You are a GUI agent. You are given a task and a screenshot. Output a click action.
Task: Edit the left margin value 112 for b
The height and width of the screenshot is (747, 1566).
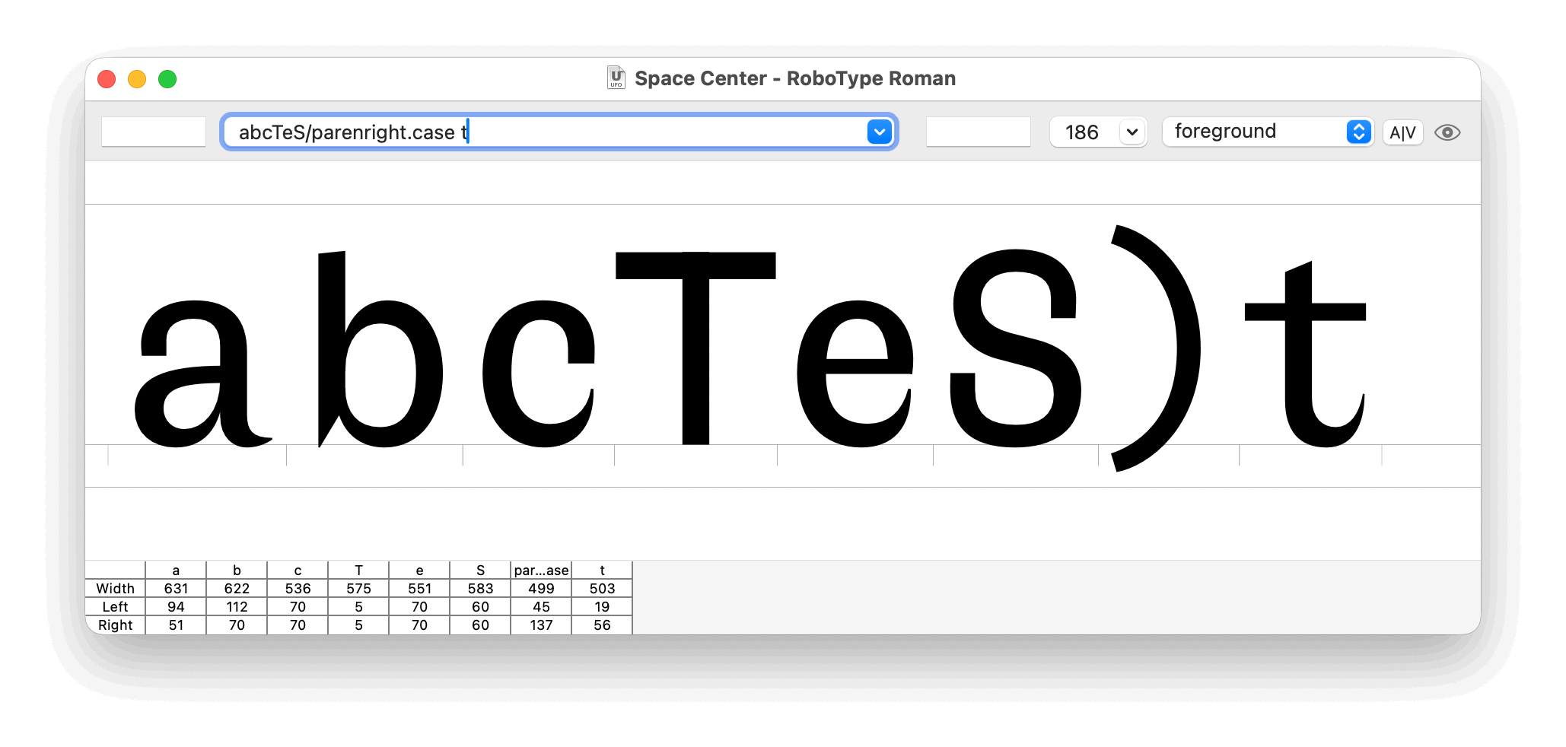[237, 607]
